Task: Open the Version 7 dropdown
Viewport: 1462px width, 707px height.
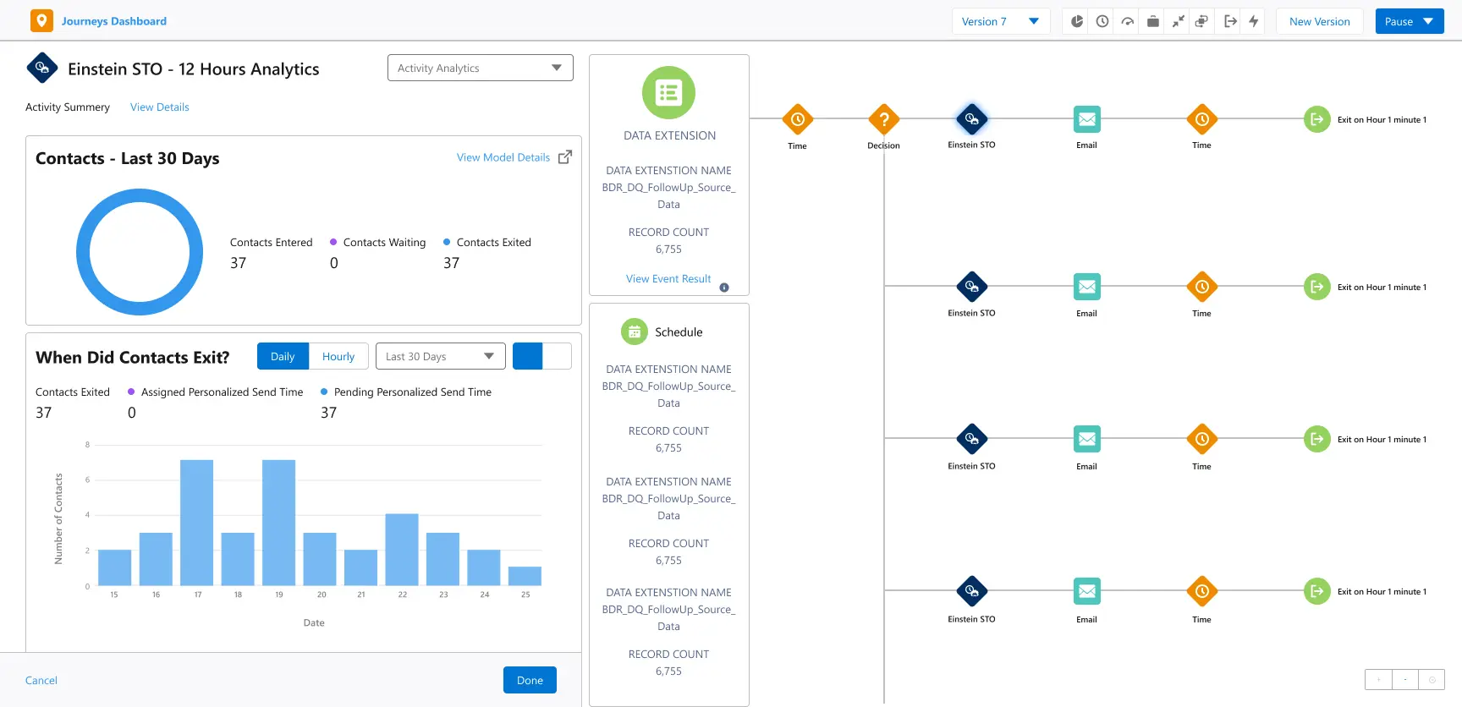Action: pos(1001,21)
